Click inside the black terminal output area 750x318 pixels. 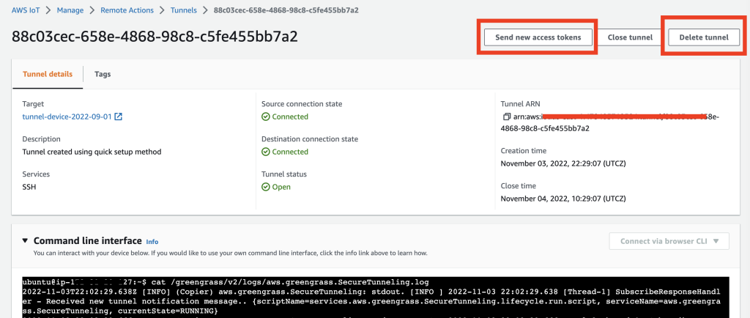(376, 297)
